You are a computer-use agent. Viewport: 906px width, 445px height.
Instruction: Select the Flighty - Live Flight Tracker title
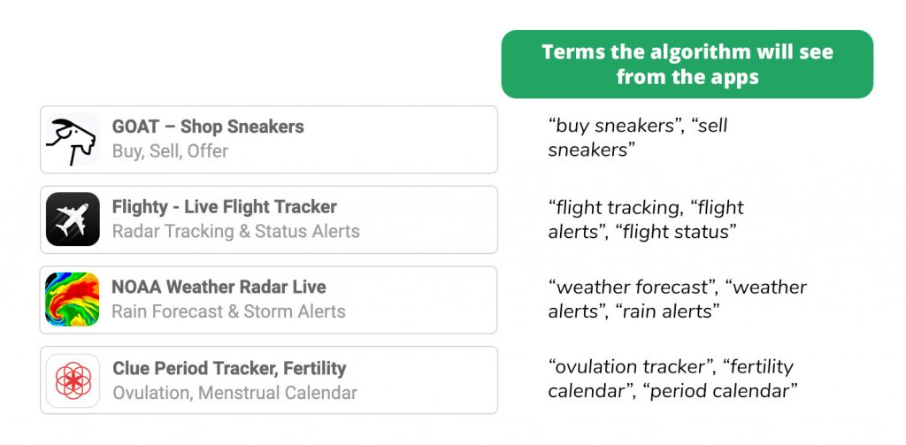tap(224, 206)
